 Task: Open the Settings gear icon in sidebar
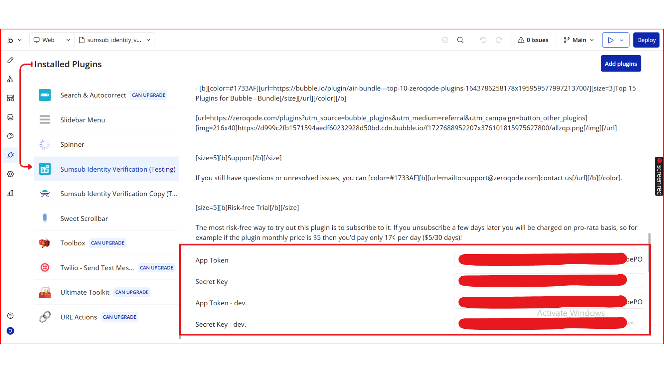coord(10,174)
